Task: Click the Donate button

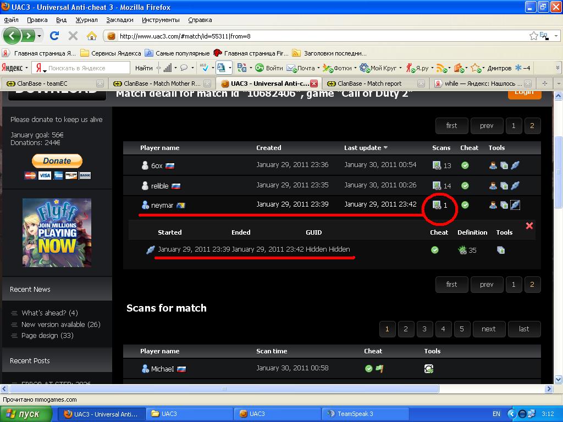Action: coord(57,161)
